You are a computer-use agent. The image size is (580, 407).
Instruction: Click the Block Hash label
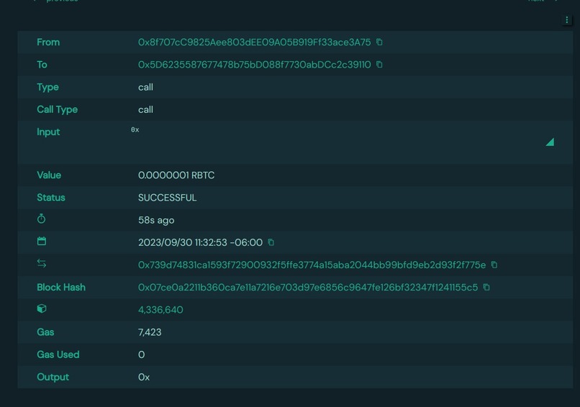coord(61,287)
